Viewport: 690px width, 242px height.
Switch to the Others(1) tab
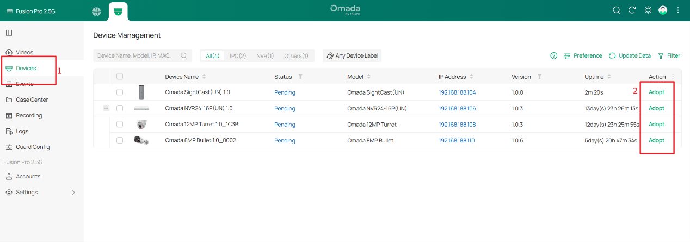296,55
